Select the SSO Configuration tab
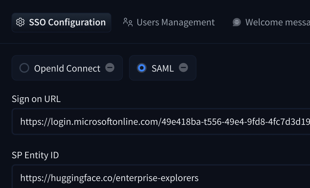The image size is (310, 188). point(61,22)
